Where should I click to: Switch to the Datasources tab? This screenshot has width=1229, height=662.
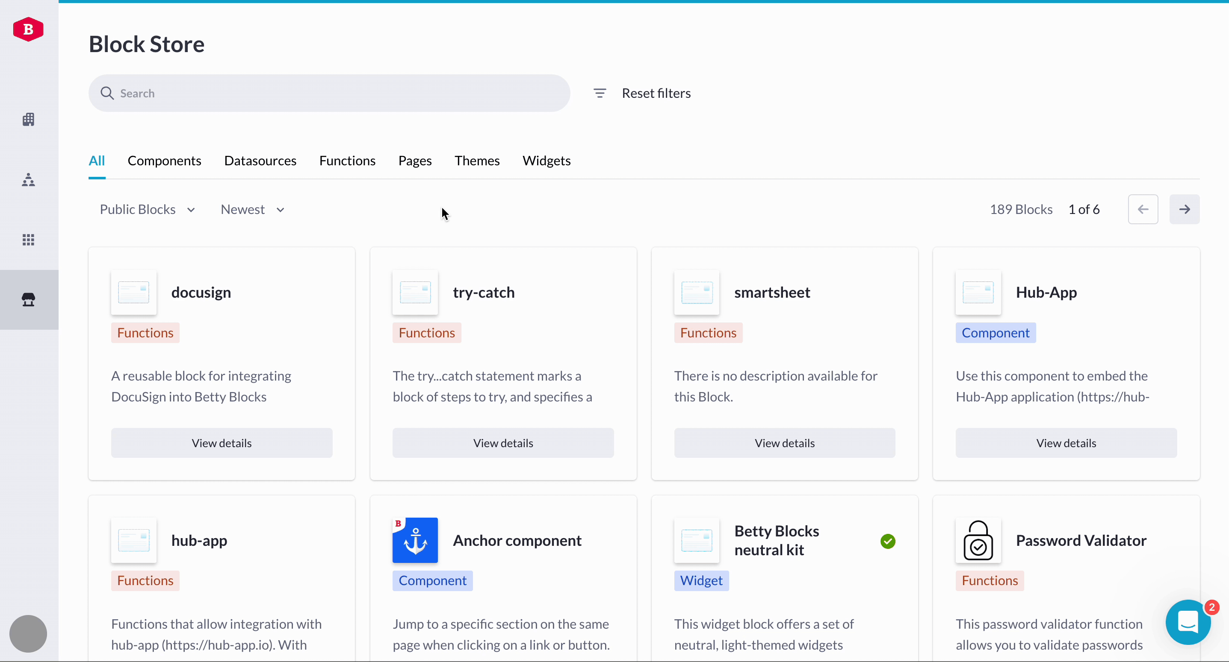pos(260,161)
